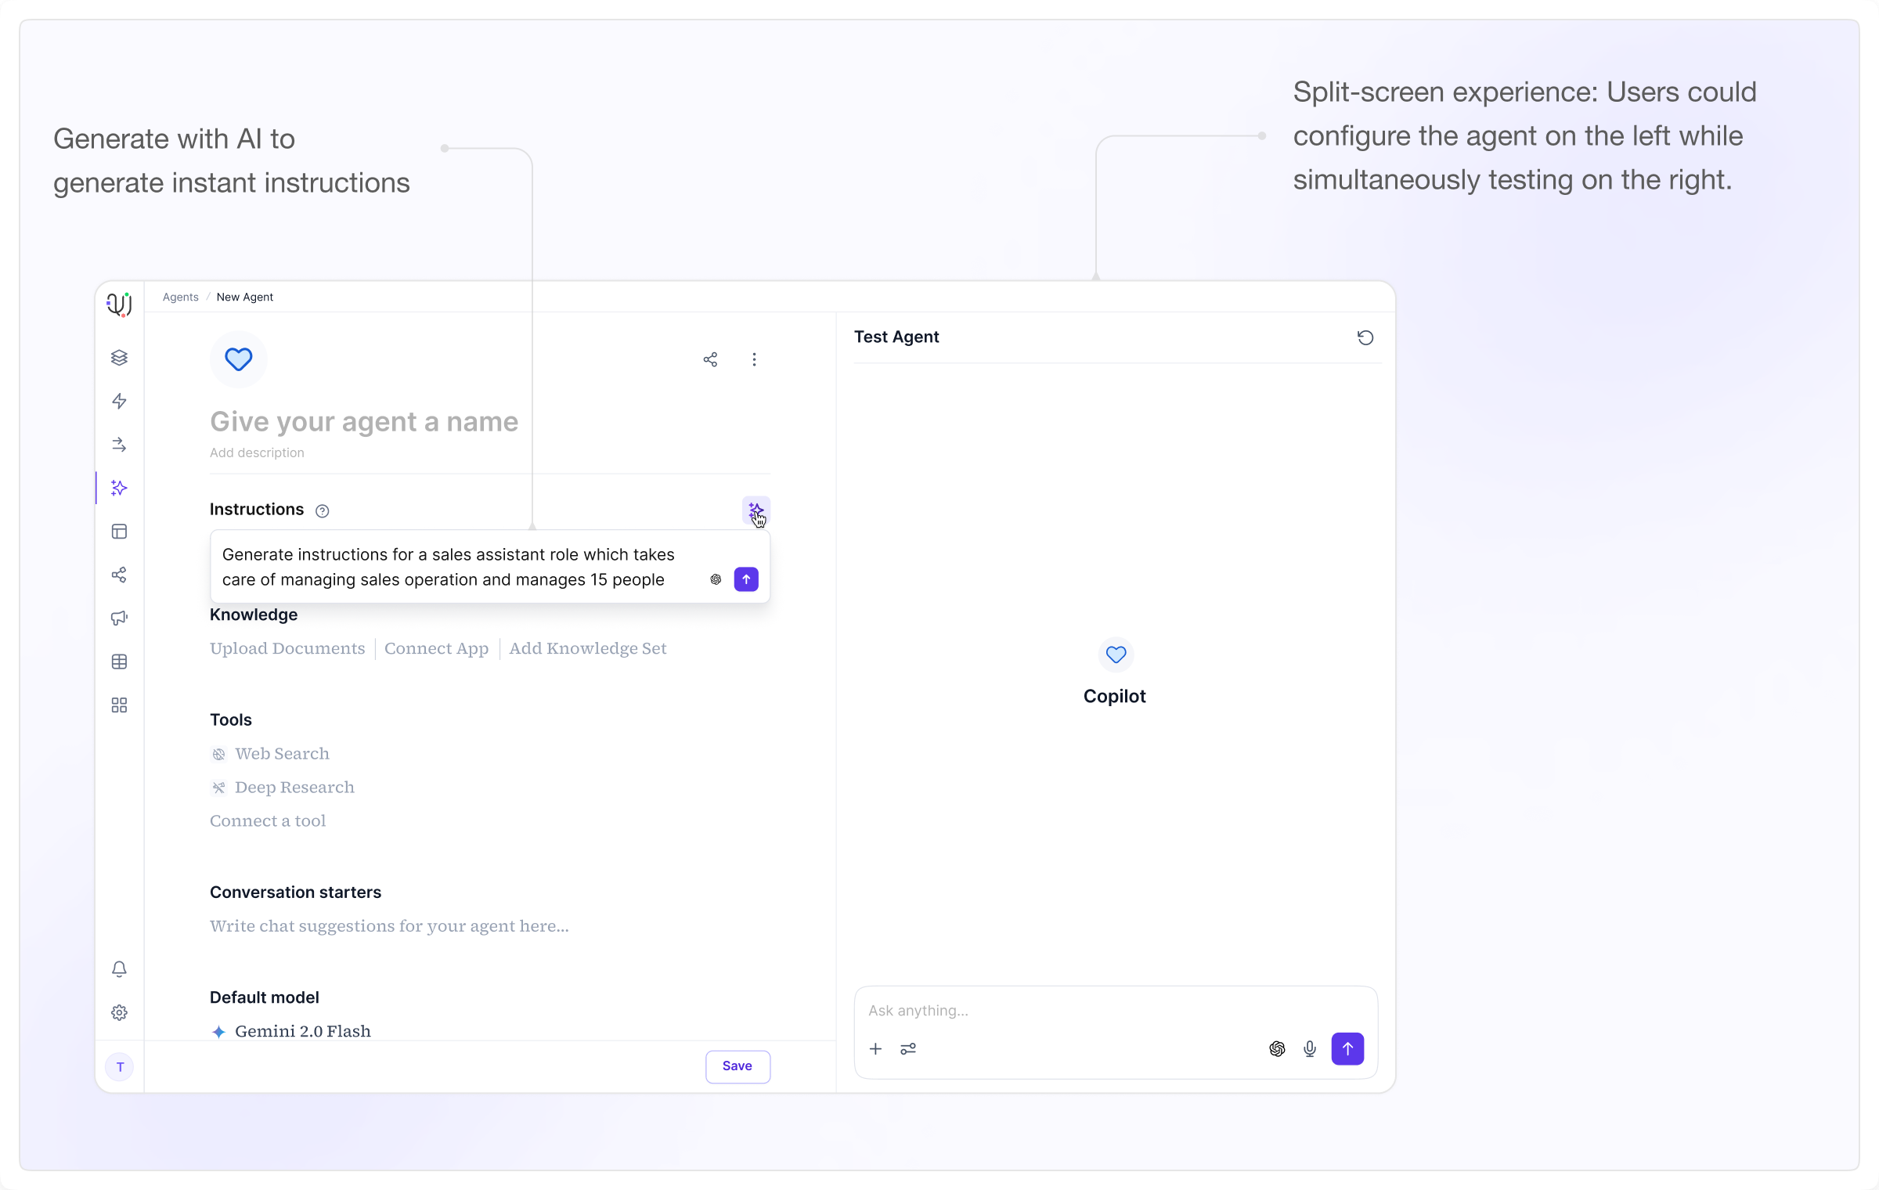Send the chat message with arrow button
Image resolution: width=1879 pixels, height=1190 pixels.
[1347, 1048]
